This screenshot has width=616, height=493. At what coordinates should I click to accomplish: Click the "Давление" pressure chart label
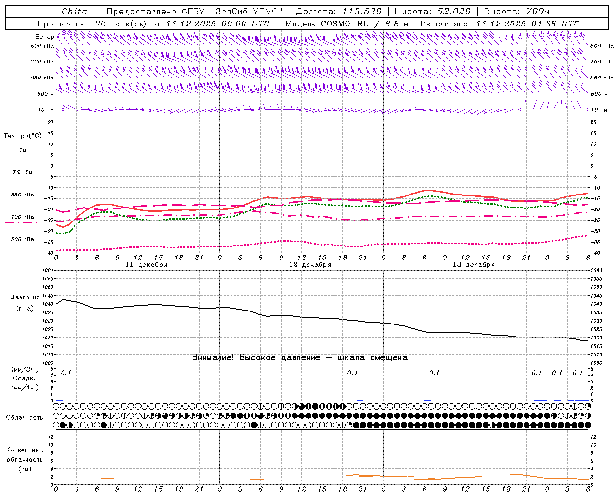point(25,298)
